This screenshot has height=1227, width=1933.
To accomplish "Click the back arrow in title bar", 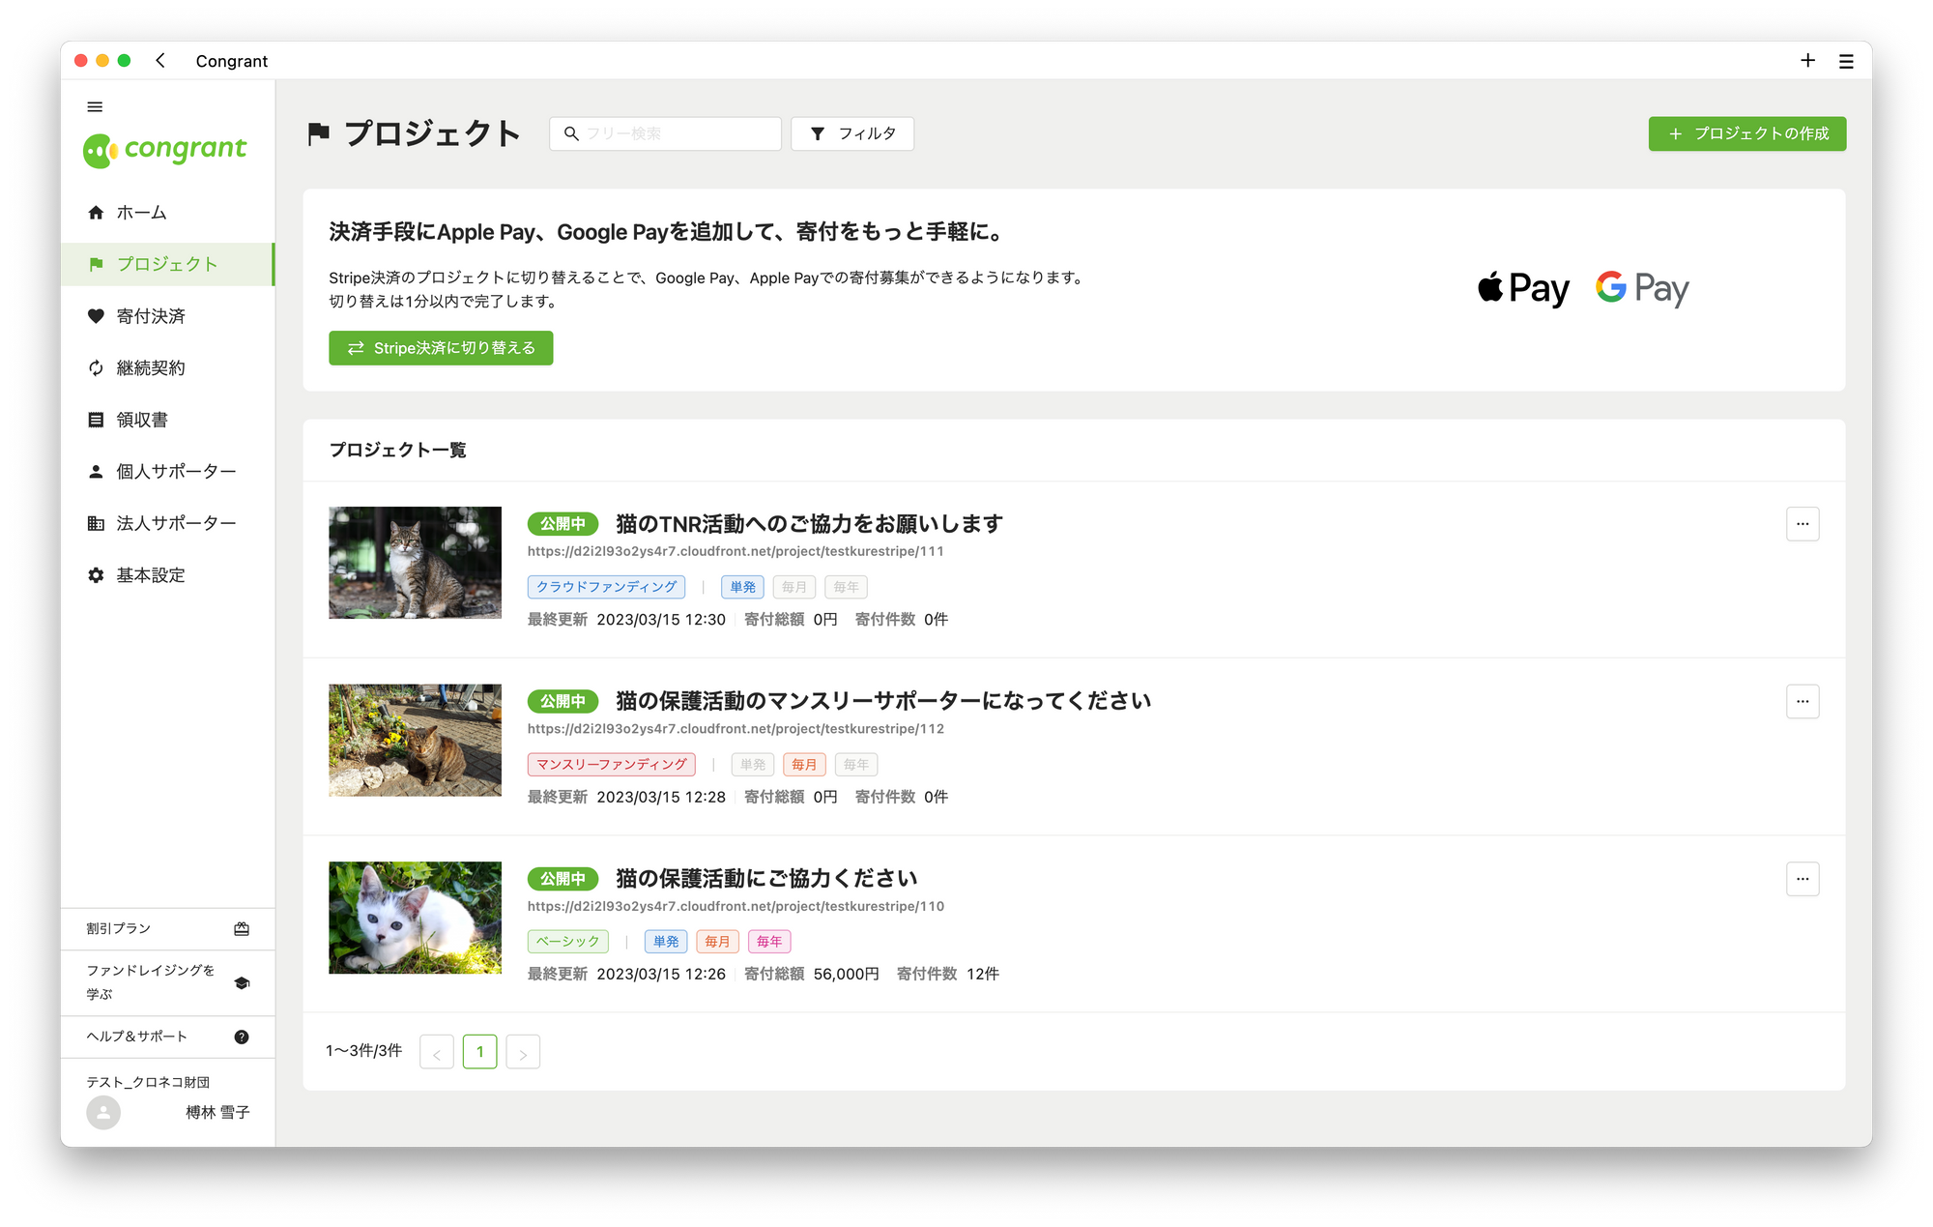I will point(160,61).
